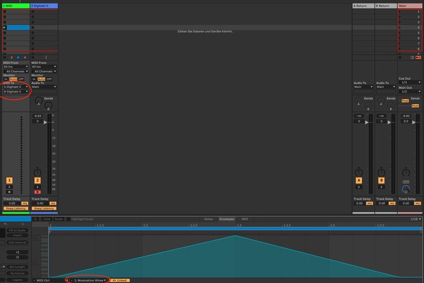Click the Main track solo/cue headphone knob

pyautogui.click(x=406, y=189)
